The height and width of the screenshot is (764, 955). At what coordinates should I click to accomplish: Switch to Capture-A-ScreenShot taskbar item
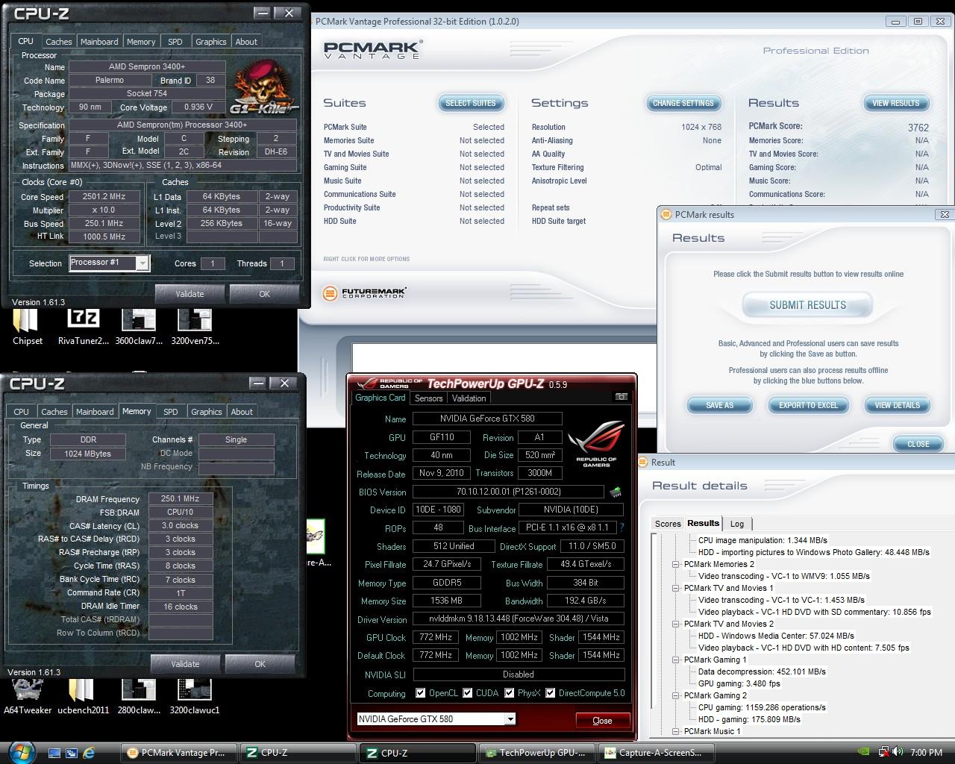coord(657,753)
